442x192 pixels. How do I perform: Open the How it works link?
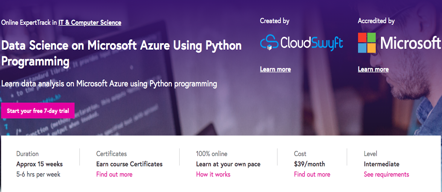click(213, 174)
